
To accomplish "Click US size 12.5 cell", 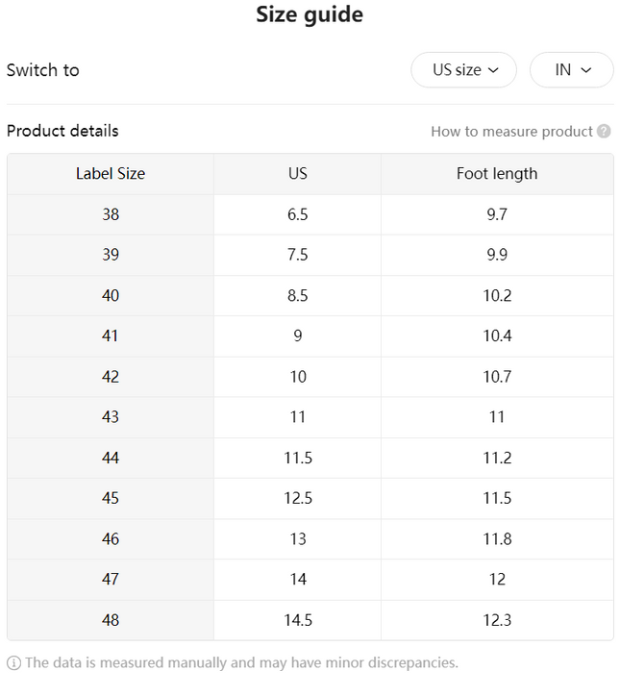I will click(x=297, y=498).
